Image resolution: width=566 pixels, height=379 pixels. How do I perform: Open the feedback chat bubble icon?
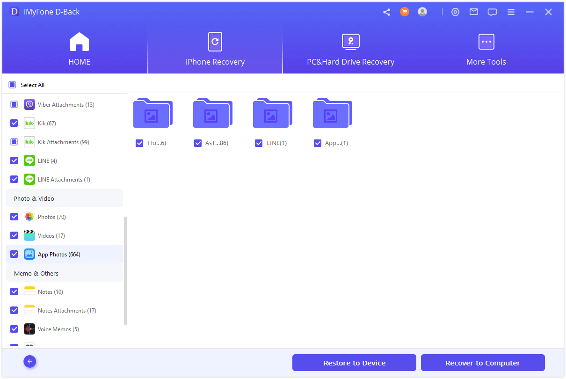(x=492, y=12)
